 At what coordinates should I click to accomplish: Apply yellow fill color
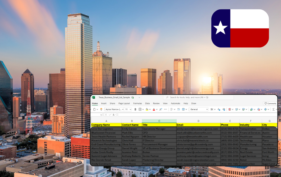pos(147,109)
